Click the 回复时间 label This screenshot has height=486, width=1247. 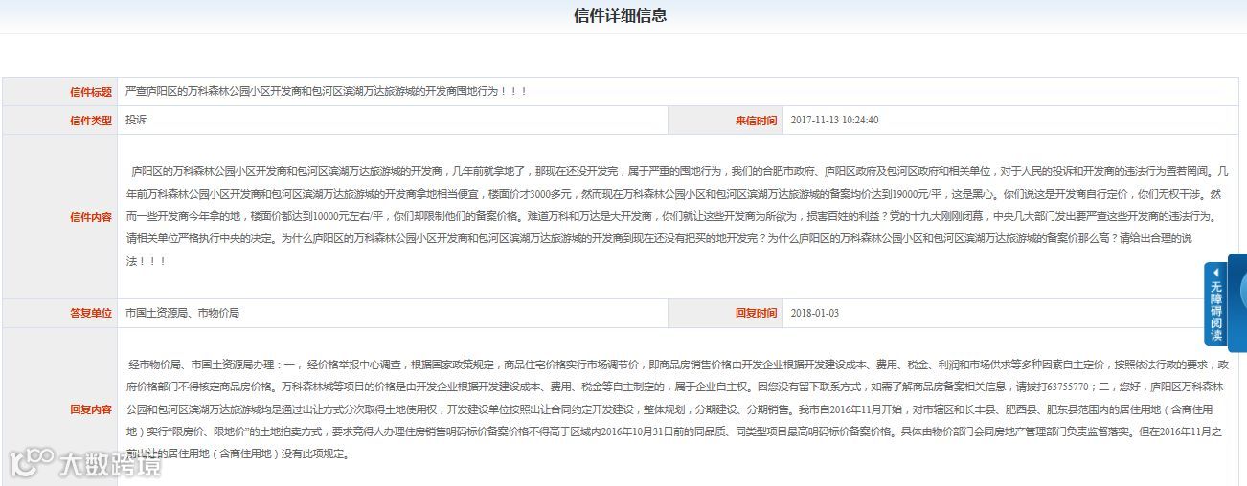(756, 313)
